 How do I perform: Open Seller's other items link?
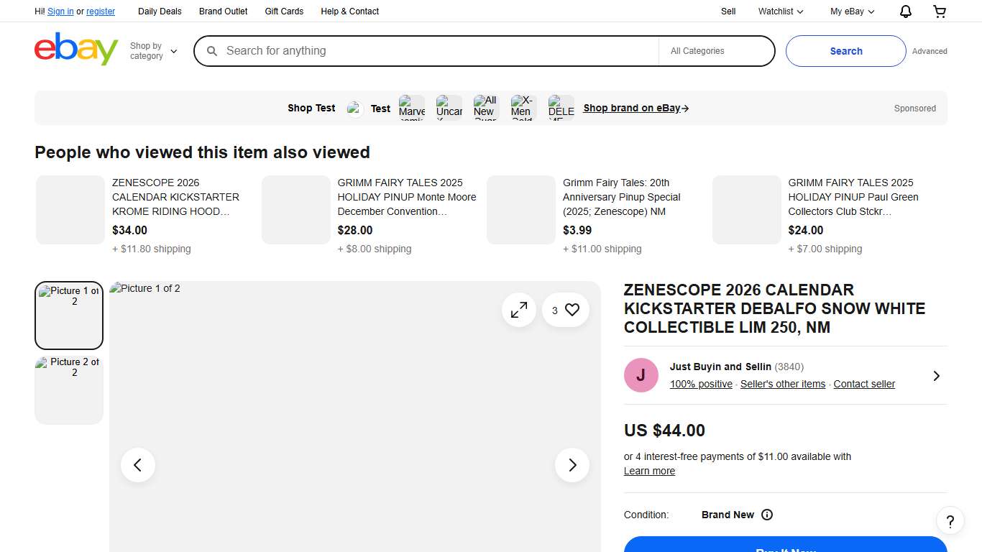tap(783, 384)
